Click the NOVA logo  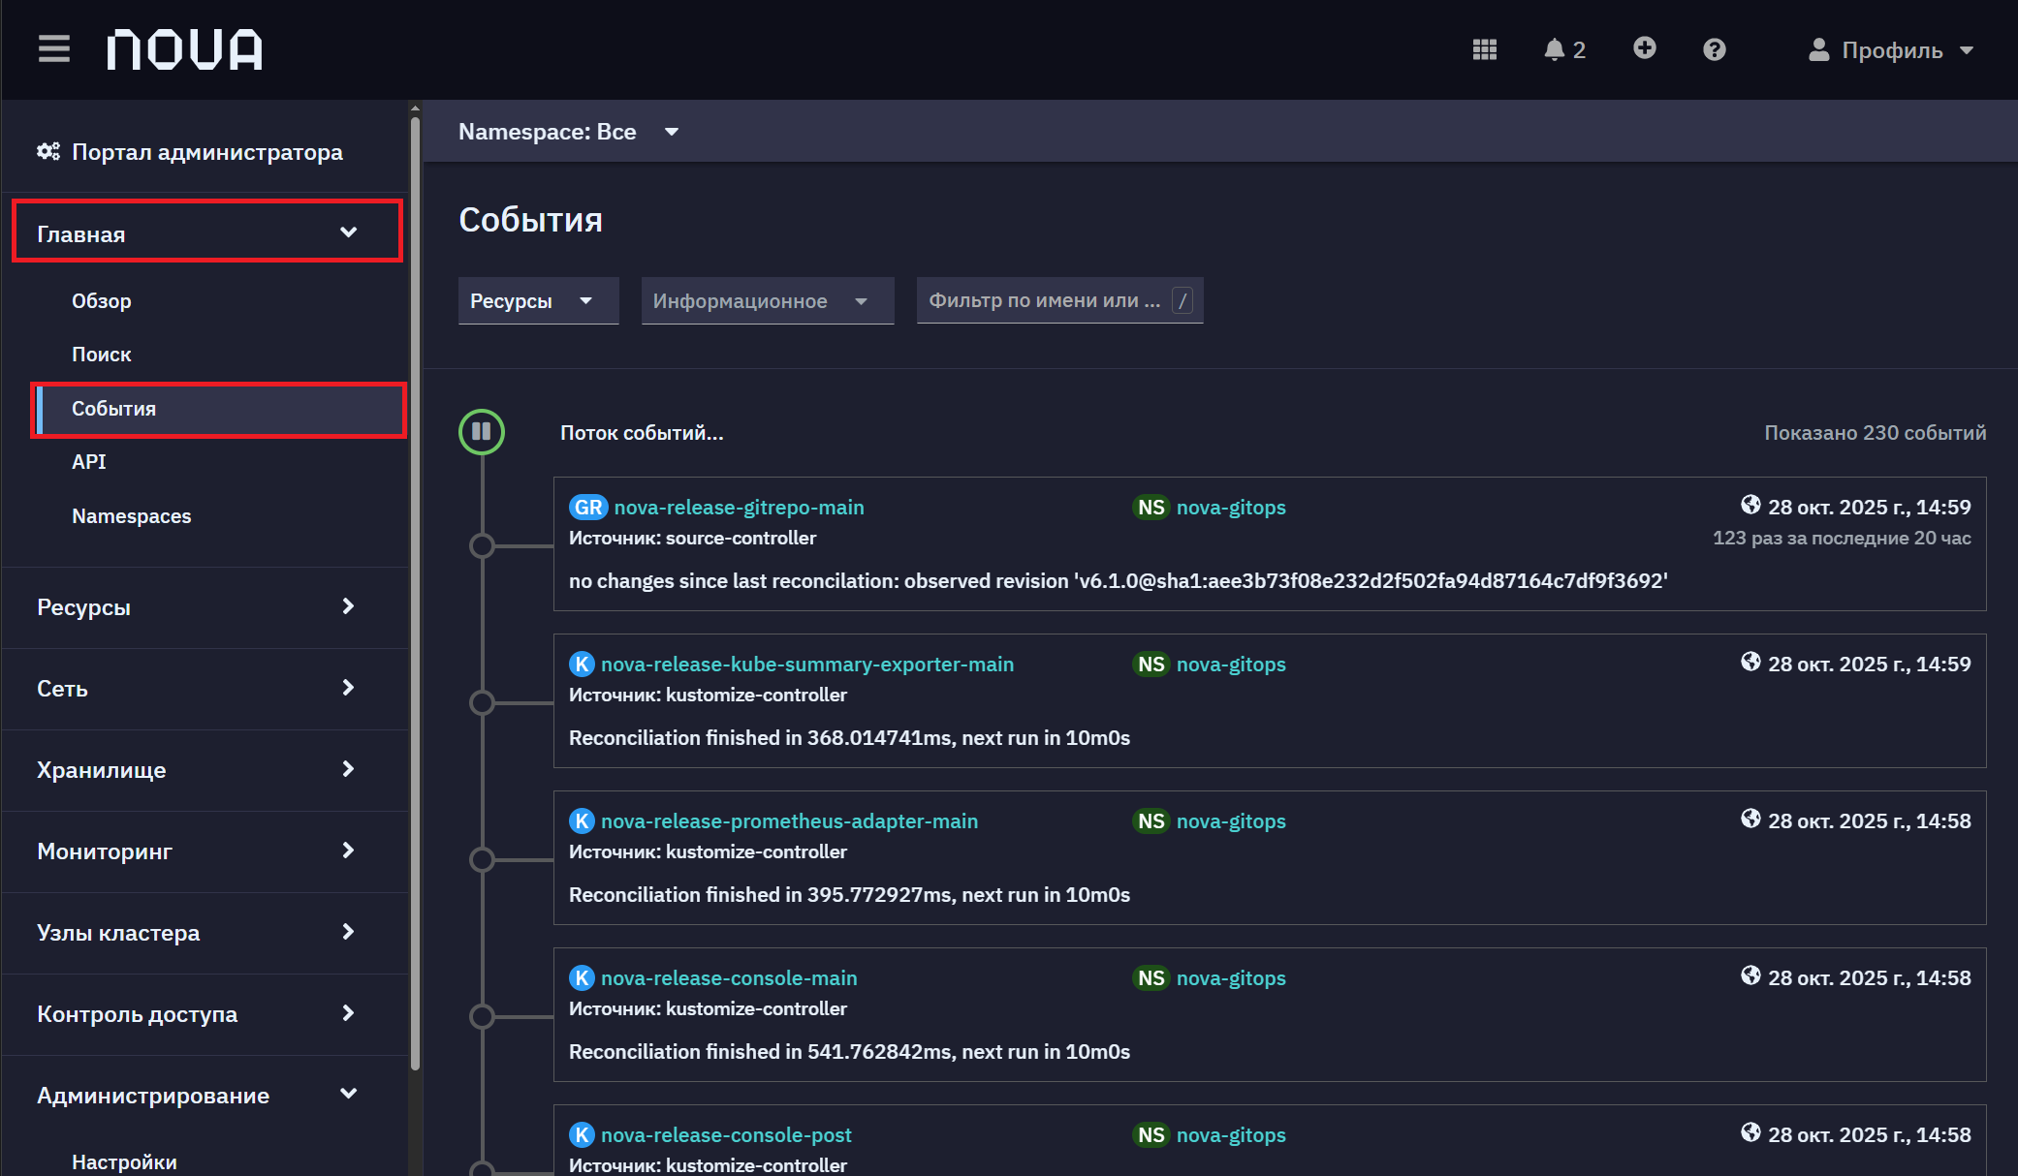point(184,49)
